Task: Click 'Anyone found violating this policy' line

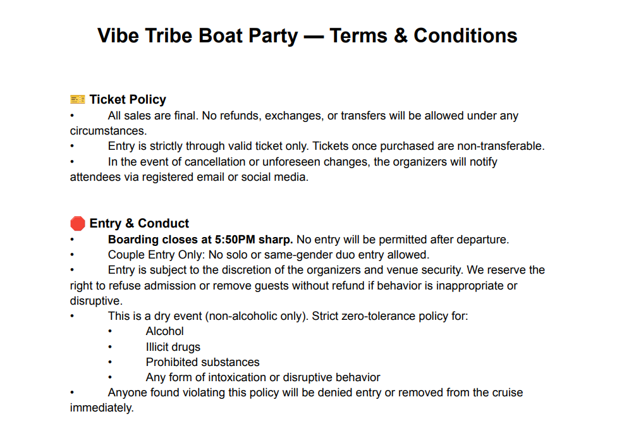Action: (x=315, y=393)
